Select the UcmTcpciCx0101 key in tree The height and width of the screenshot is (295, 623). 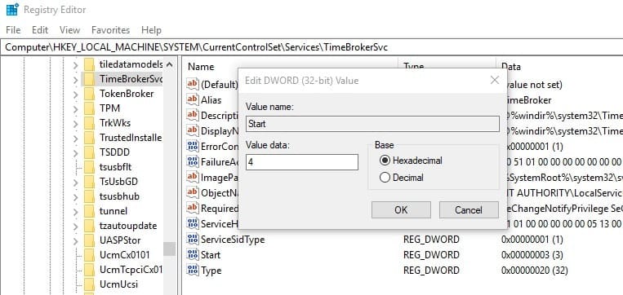point(131,270)
